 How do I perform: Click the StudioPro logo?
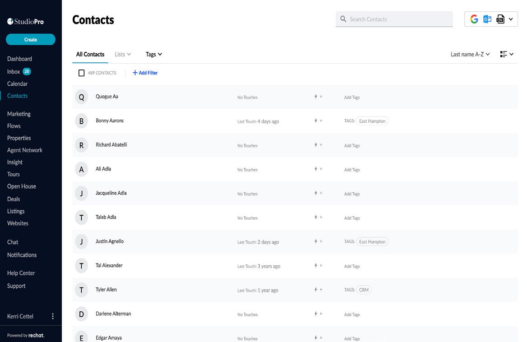tap(26, 22)
